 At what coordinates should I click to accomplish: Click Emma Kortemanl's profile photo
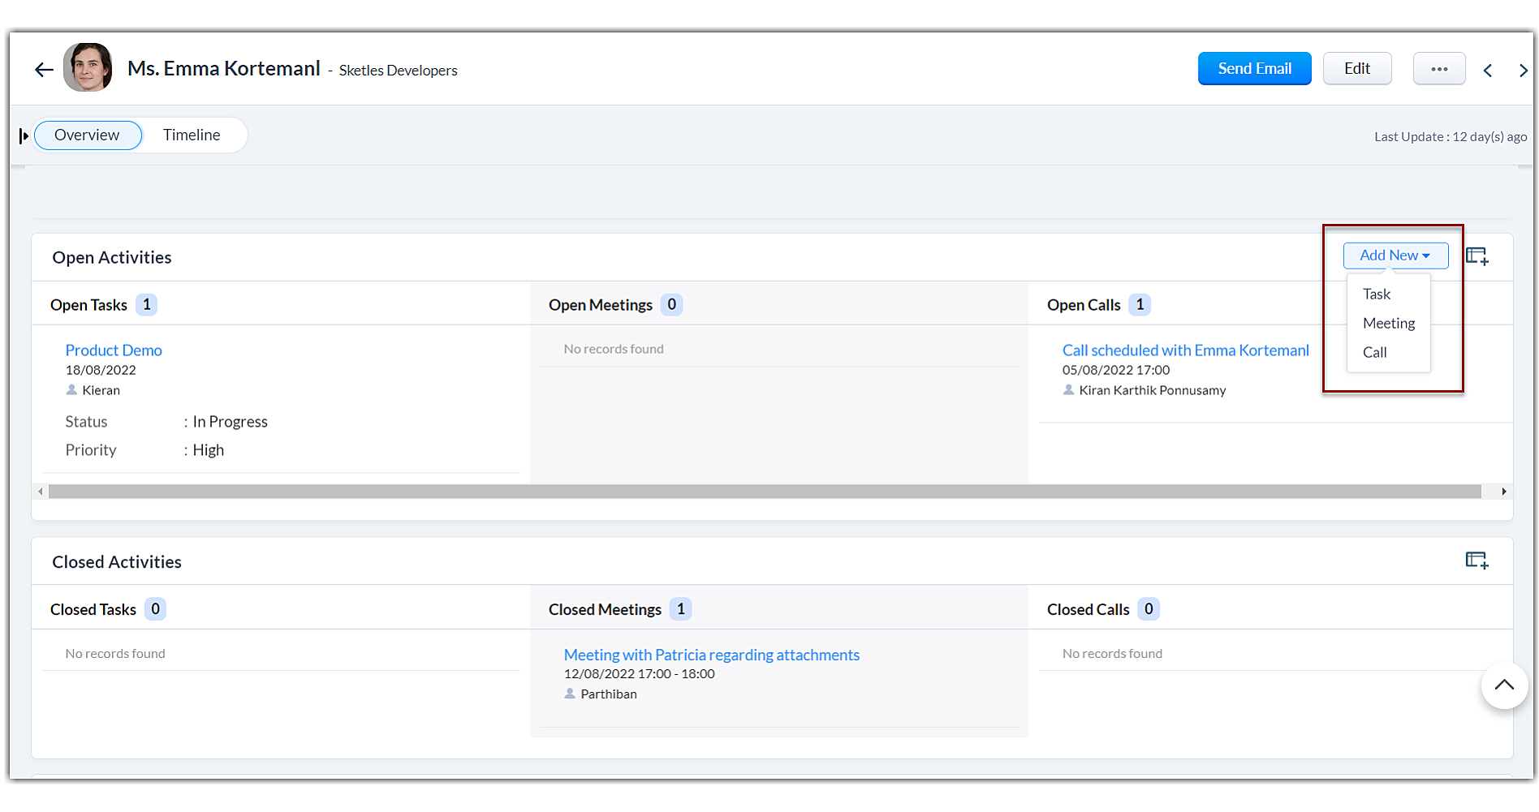point(88,67)
